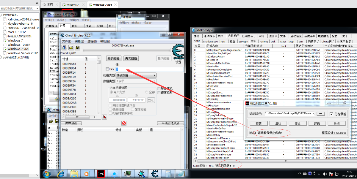Image resolution: width=357 pixels, height=179 pixels.
Task: Click DebugView open folder toolbar icon
Action: 51,121
